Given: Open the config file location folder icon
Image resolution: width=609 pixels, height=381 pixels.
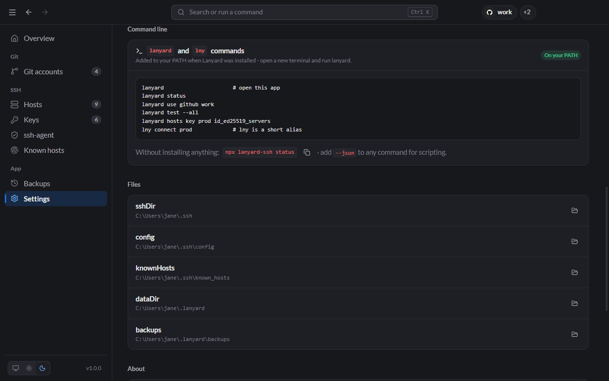Looking at the screenshot, I should 575,241.
